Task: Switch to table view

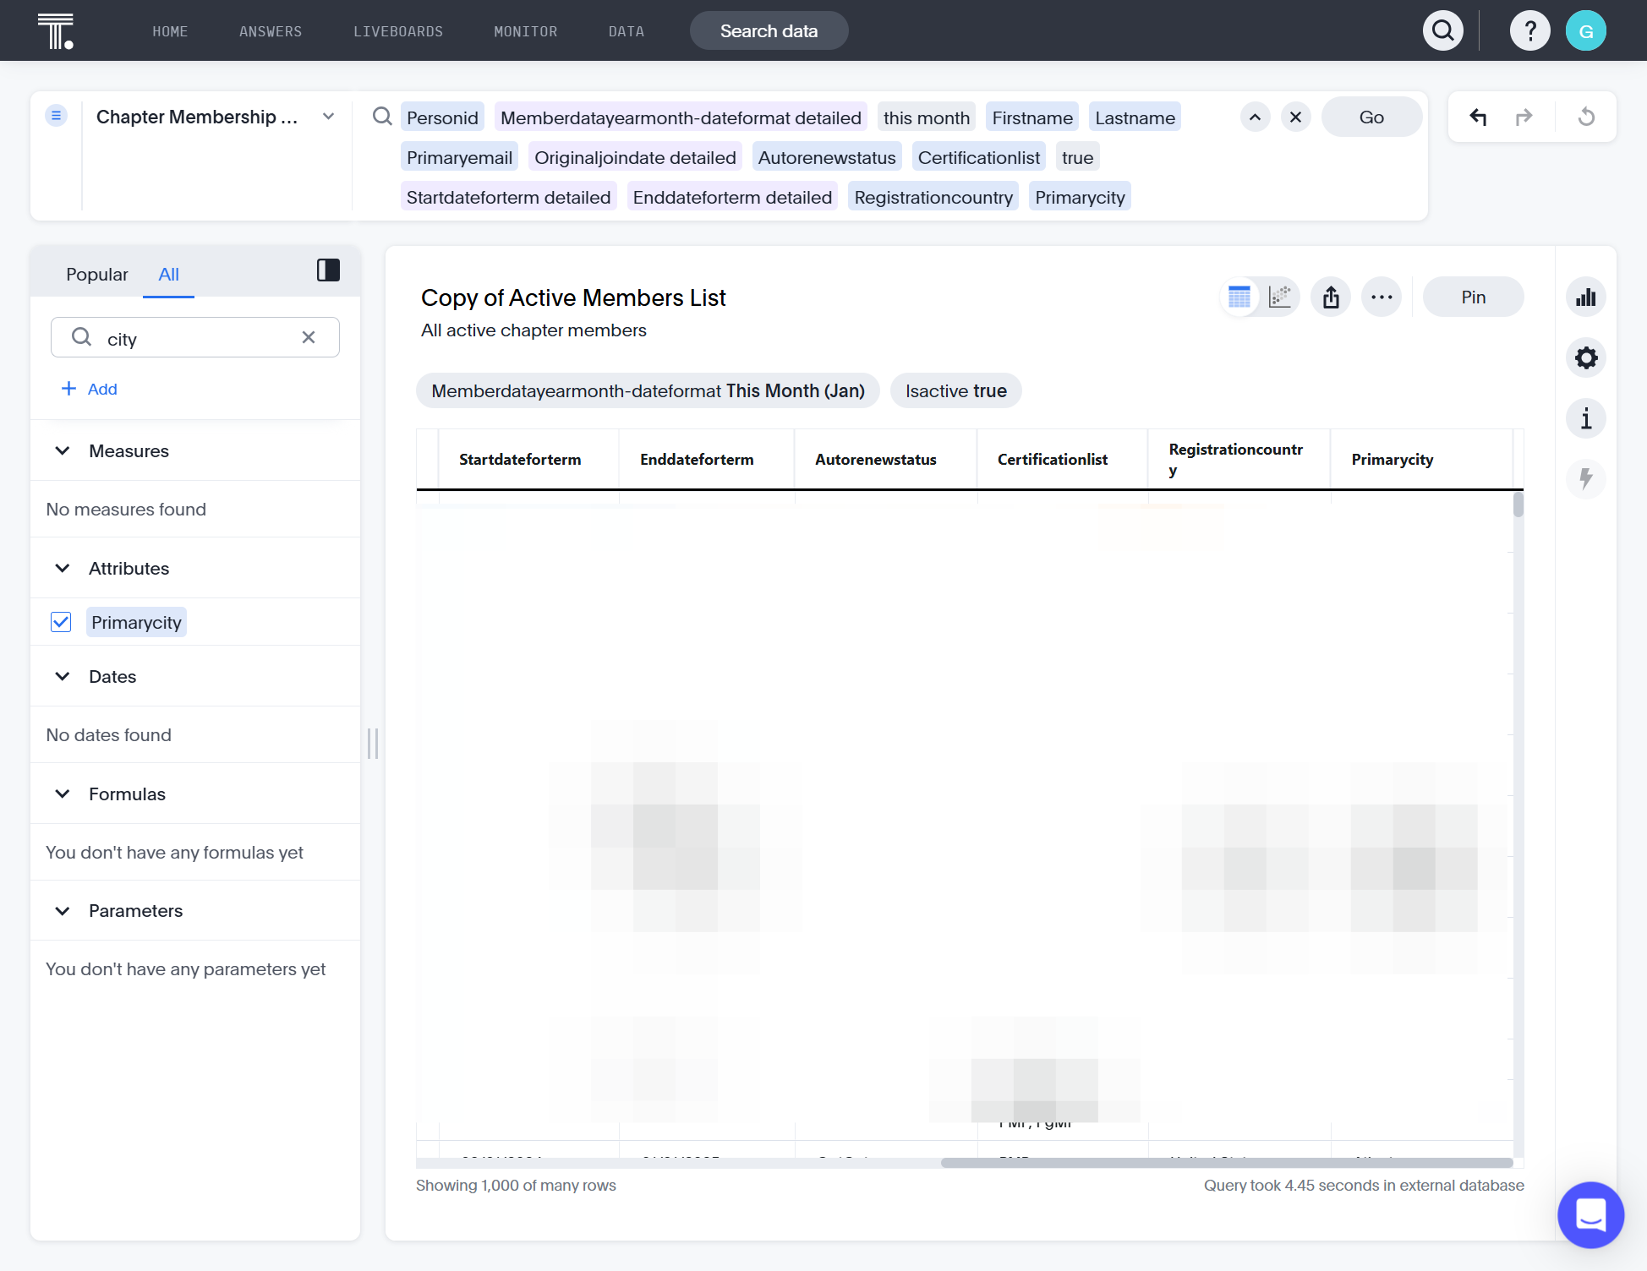Action: pos(1239,297)
